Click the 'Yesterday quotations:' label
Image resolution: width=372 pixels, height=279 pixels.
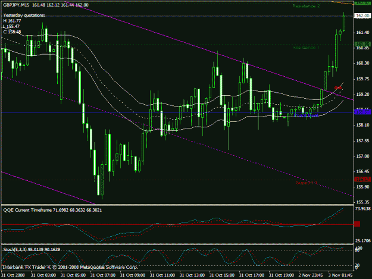[24, 15]
